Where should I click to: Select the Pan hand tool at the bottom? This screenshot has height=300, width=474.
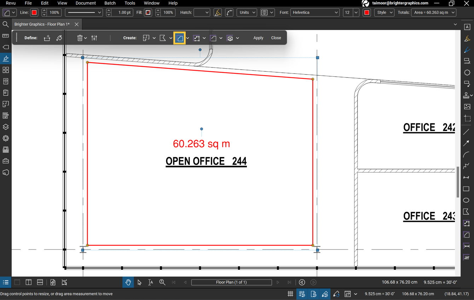(x=128, y=282)
